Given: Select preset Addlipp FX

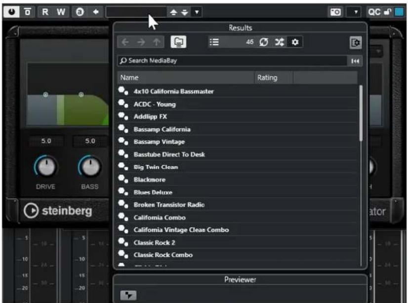Looking at the screenshot, I should (x=238, y=117).
